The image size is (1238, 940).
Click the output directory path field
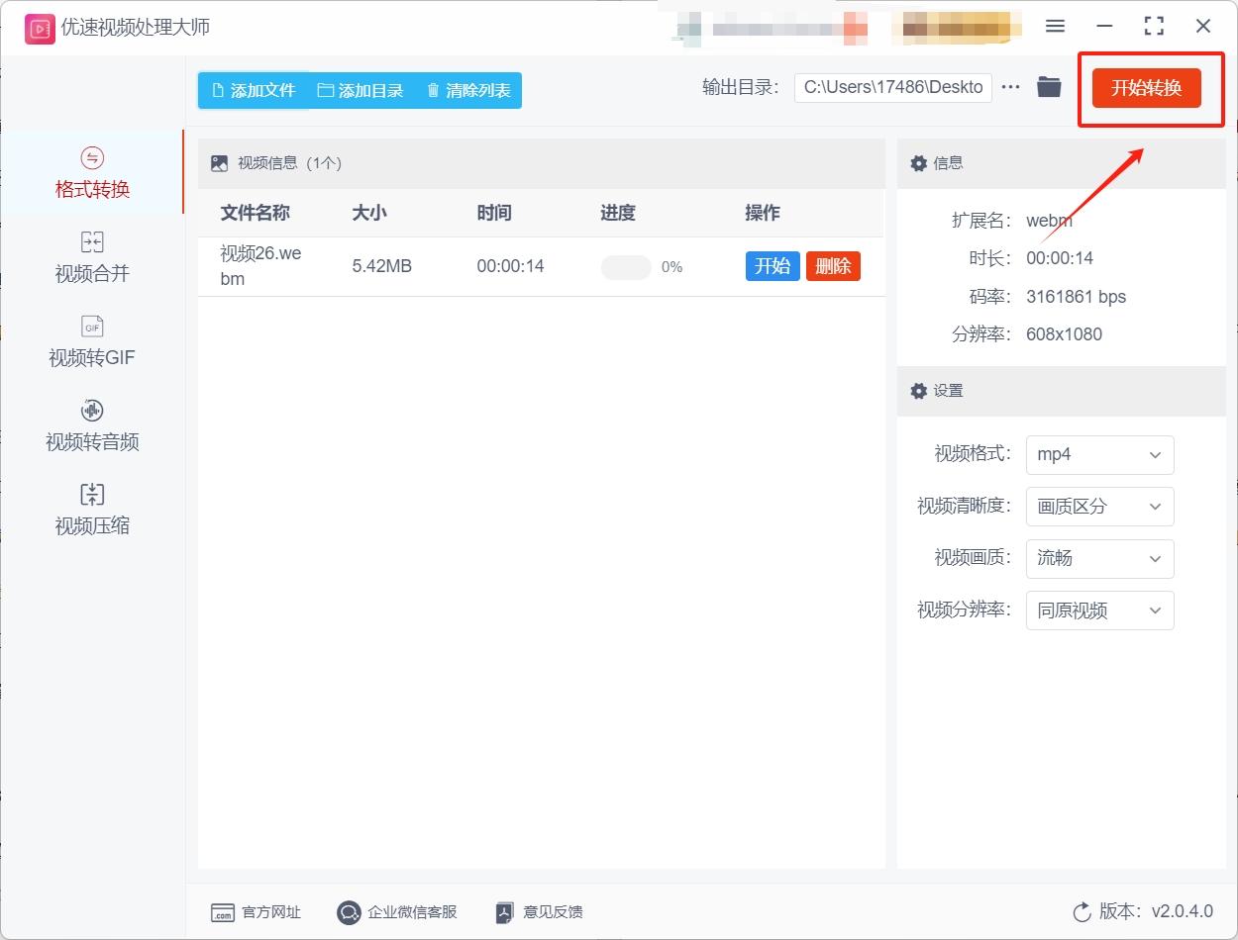891,87
